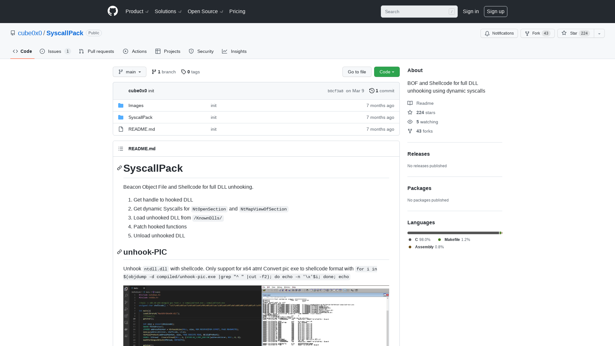Click the anchor link icon beside unhook-PIC heading
The height and width of the screenshot is (346, 615).
tap(119, 252)
